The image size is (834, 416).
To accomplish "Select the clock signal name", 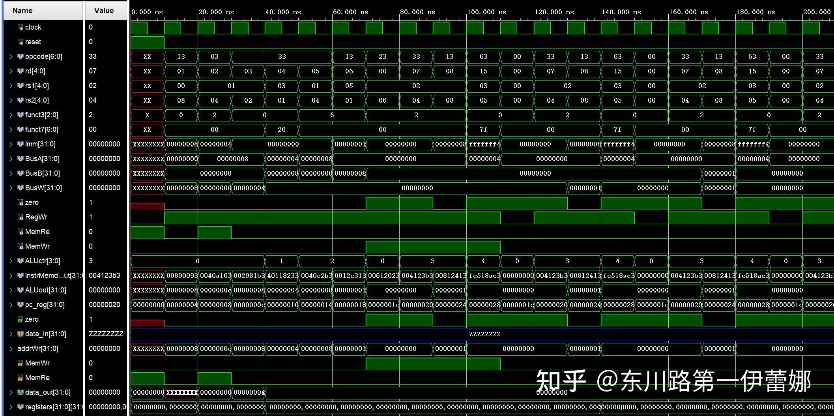I will pos(33,27).
